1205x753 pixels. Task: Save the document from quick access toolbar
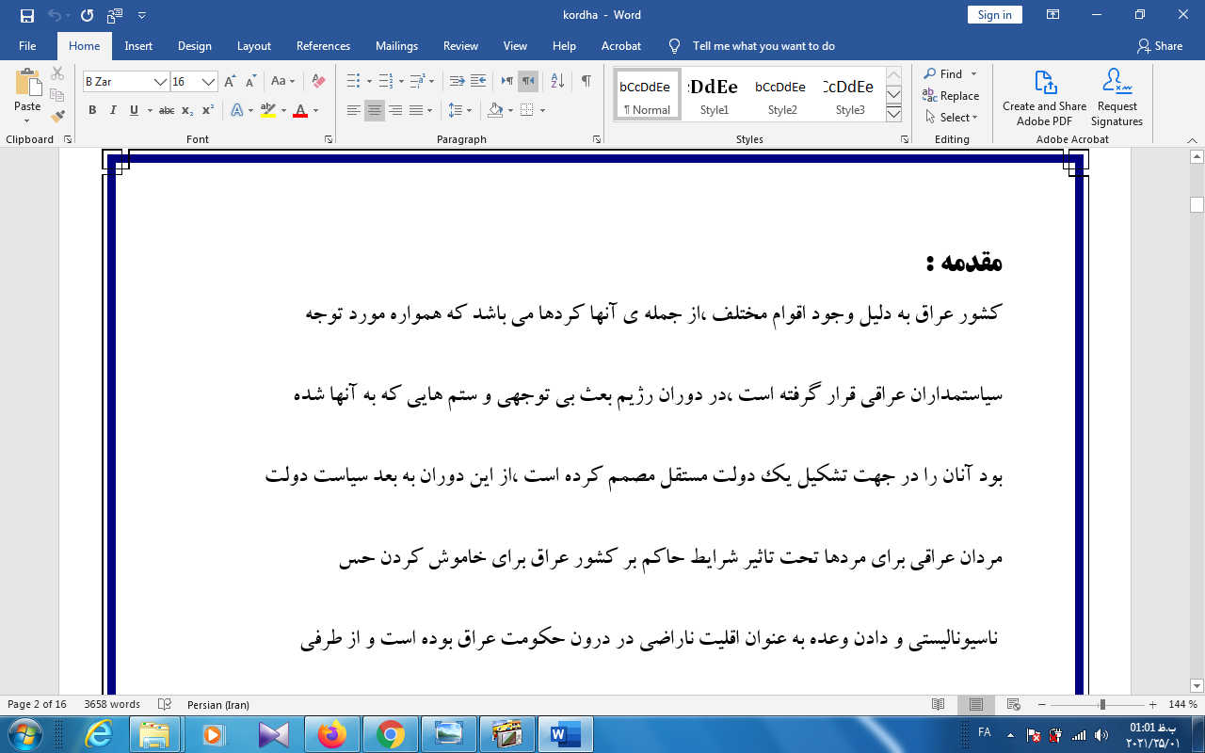(x=26, y=15)
